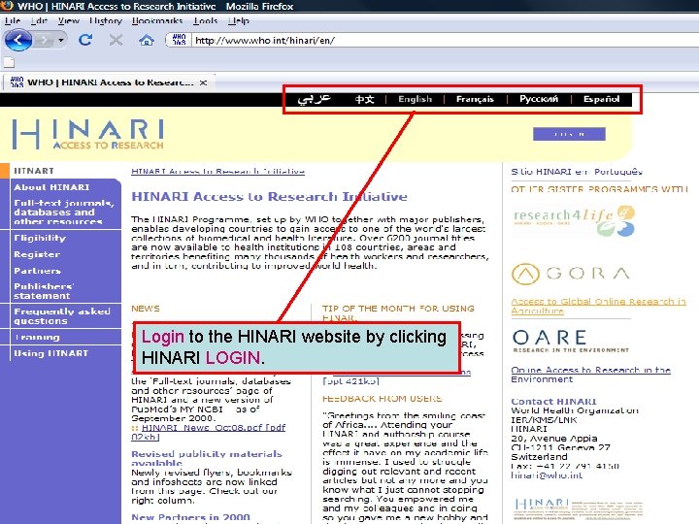Open Training sidebar link

click(x=37, y=338)
